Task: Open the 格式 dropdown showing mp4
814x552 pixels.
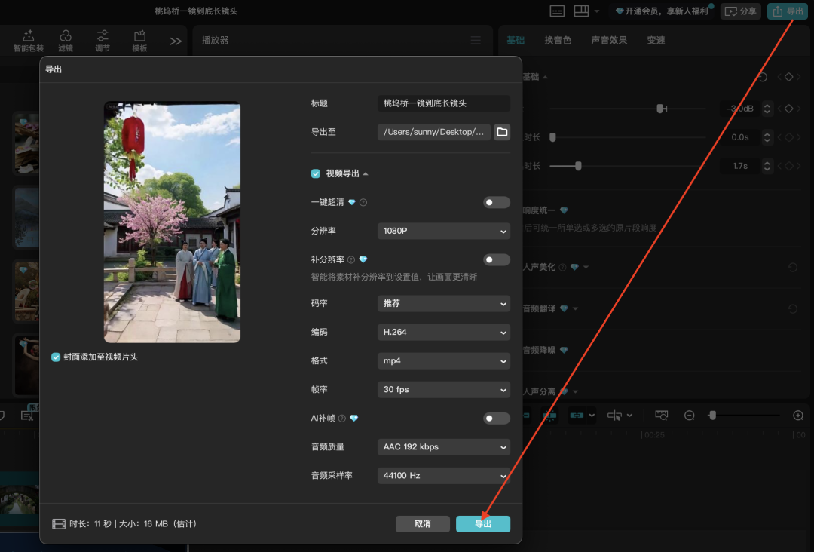Action: coord(443,360)
